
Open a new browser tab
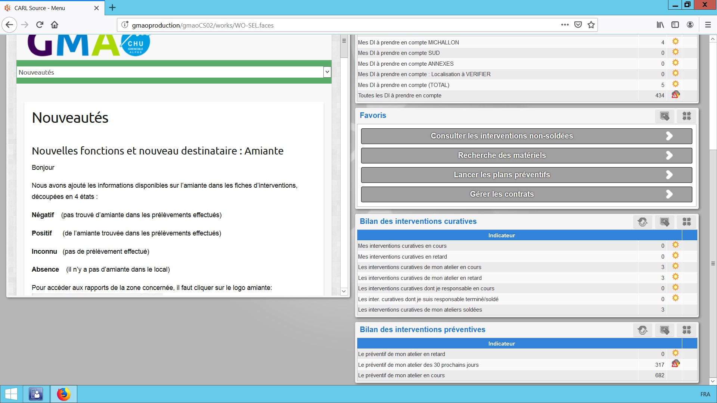[112, 7]
